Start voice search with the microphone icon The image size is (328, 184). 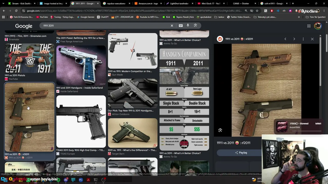[x=188, y=26]
